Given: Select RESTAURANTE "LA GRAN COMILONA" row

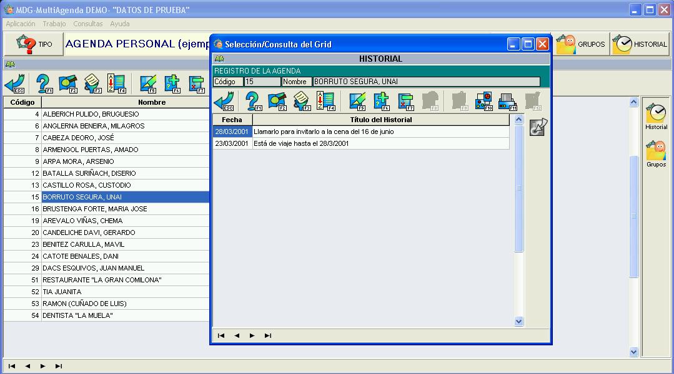Looking at the screenshot, I should 107,280.
